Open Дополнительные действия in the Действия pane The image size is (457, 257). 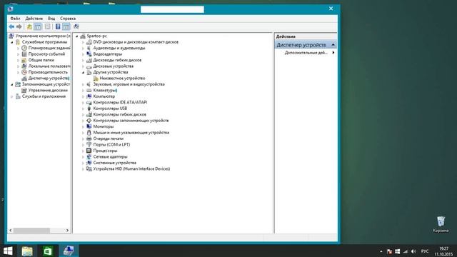point(306,53)
